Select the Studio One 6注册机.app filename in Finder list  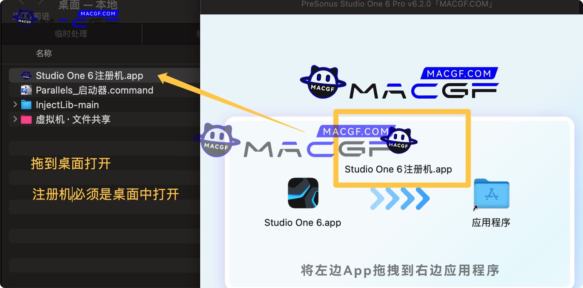89,76
